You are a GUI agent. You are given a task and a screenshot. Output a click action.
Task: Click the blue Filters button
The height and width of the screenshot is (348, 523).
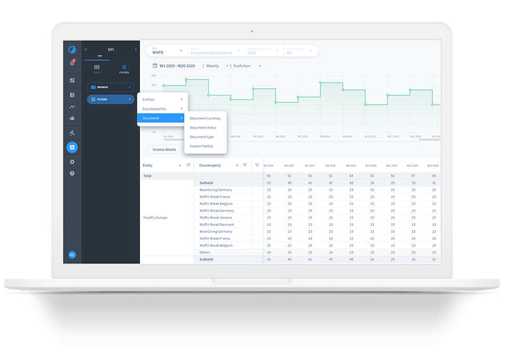tap(110, 99)
